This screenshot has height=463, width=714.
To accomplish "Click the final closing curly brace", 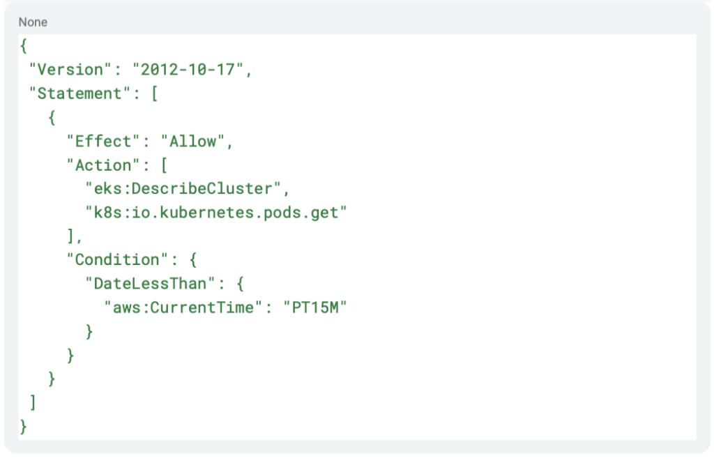I will pos(24,427).
